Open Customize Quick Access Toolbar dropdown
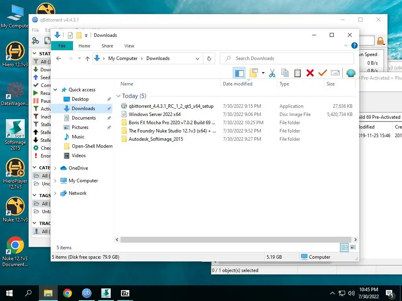This screenshot has height=301, width=402. point(86,36)
